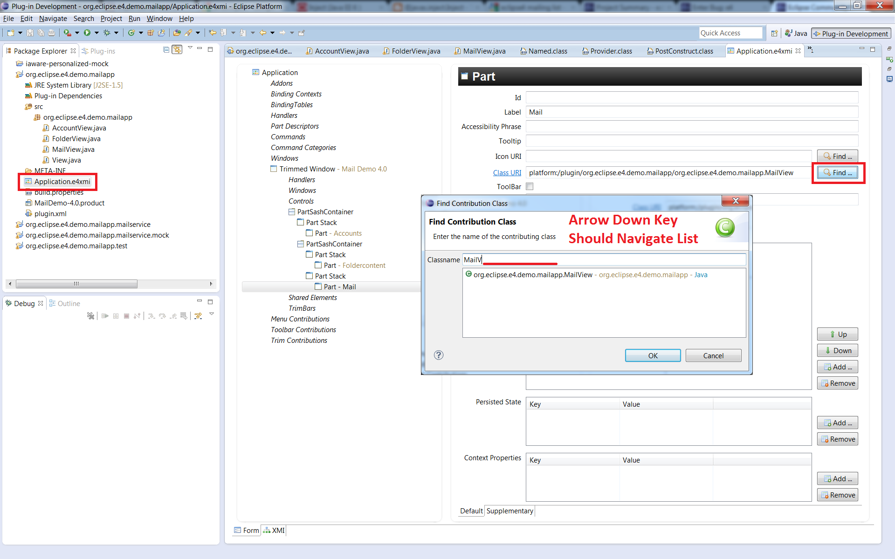895x559 pixels.
Task: Click the Quick Access search box
Action: pyautogui.click(x=730, y=33)
